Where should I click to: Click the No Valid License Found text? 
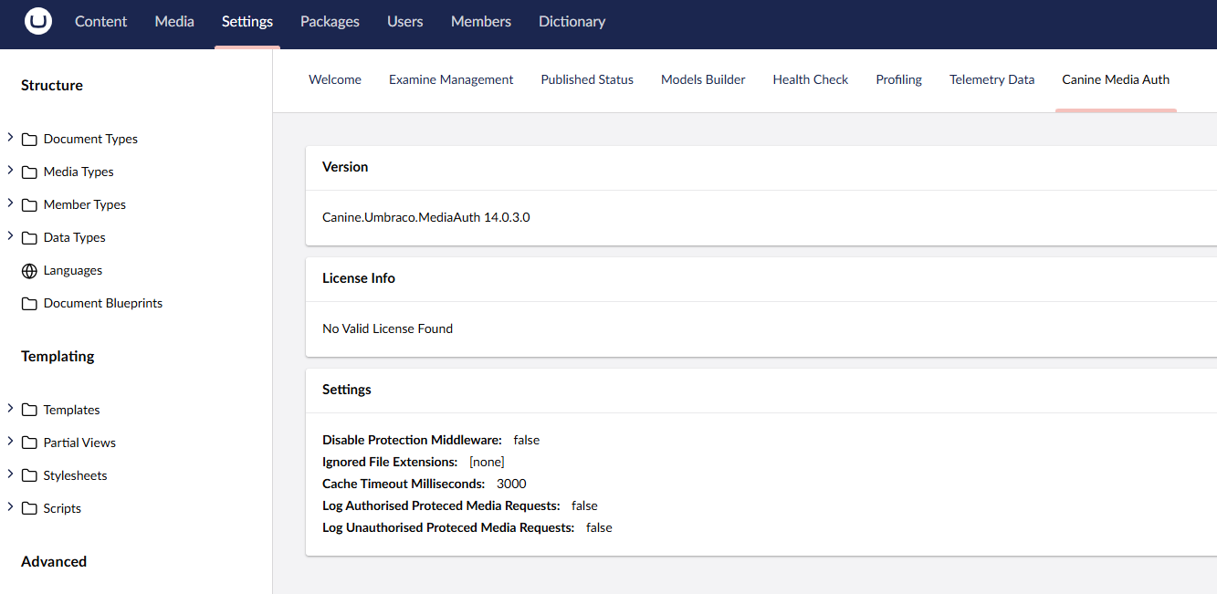[x=388, y=328]
